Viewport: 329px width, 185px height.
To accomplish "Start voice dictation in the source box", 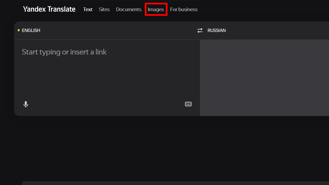I will [26, 104].
